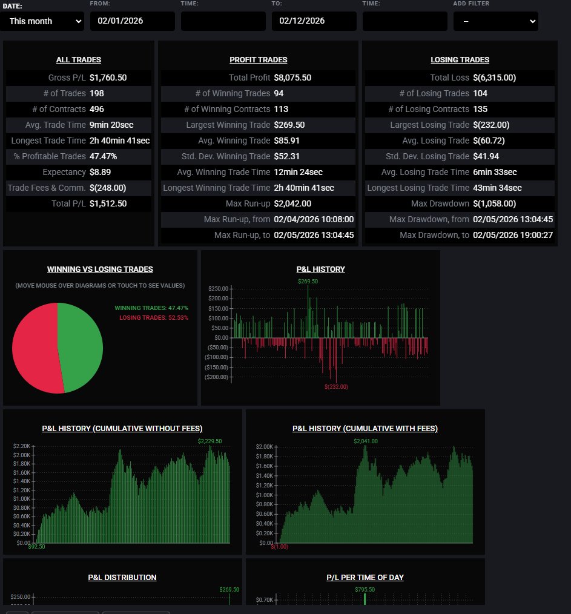Image resolution: width=571 pixels, height=614 pixels.
Task: Click the 'LOSING TRADES: 52.53%' legend label
Action: tap(154, 317)
